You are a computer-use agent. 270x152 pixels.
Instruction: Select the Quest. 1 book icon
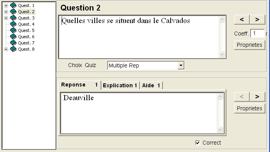coord(13,5)
